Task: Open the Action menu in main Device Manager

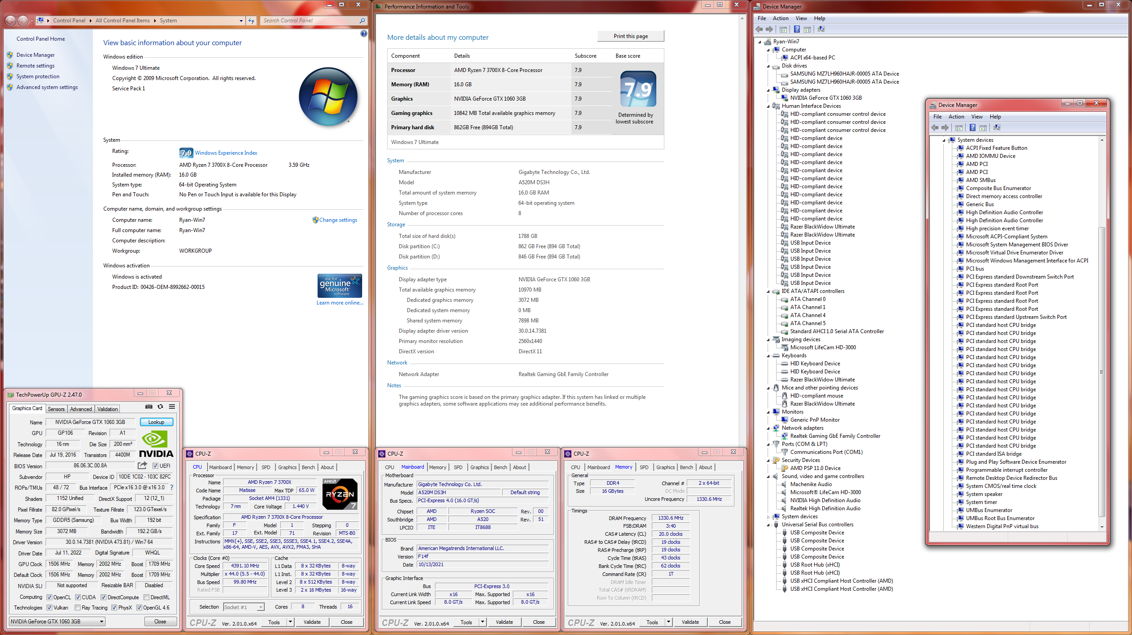Action: coord(780,18)
